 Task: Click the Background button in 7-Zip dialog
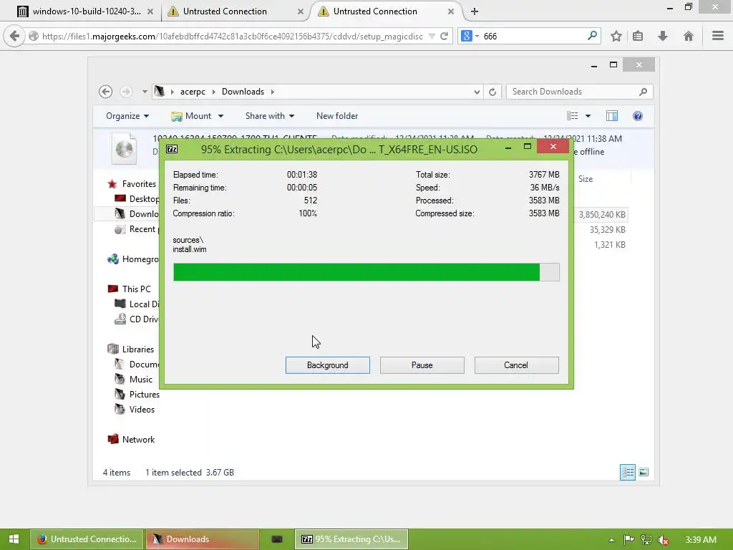pos(327,365)
